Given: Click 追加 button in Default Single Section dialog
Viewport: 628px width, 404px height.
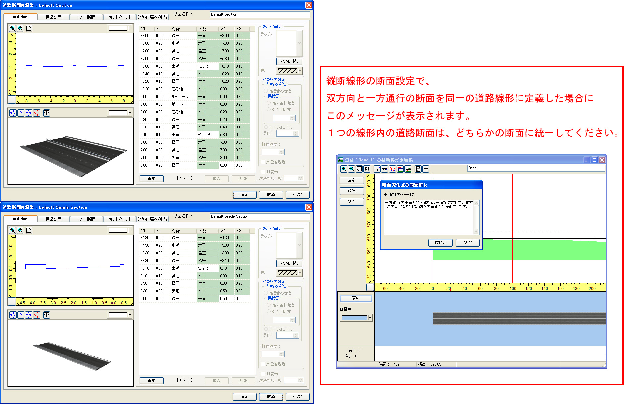Looking at the screenshot, I should (152, 381).
